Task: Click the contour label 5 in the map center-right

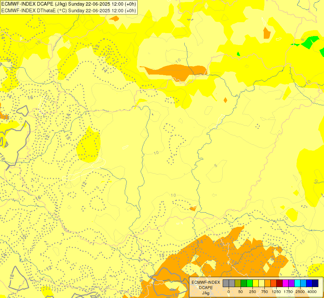Action: (x=216, y=166)
